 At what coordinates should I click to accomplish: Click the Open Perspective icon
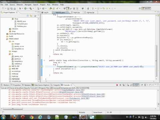(140, 9)
